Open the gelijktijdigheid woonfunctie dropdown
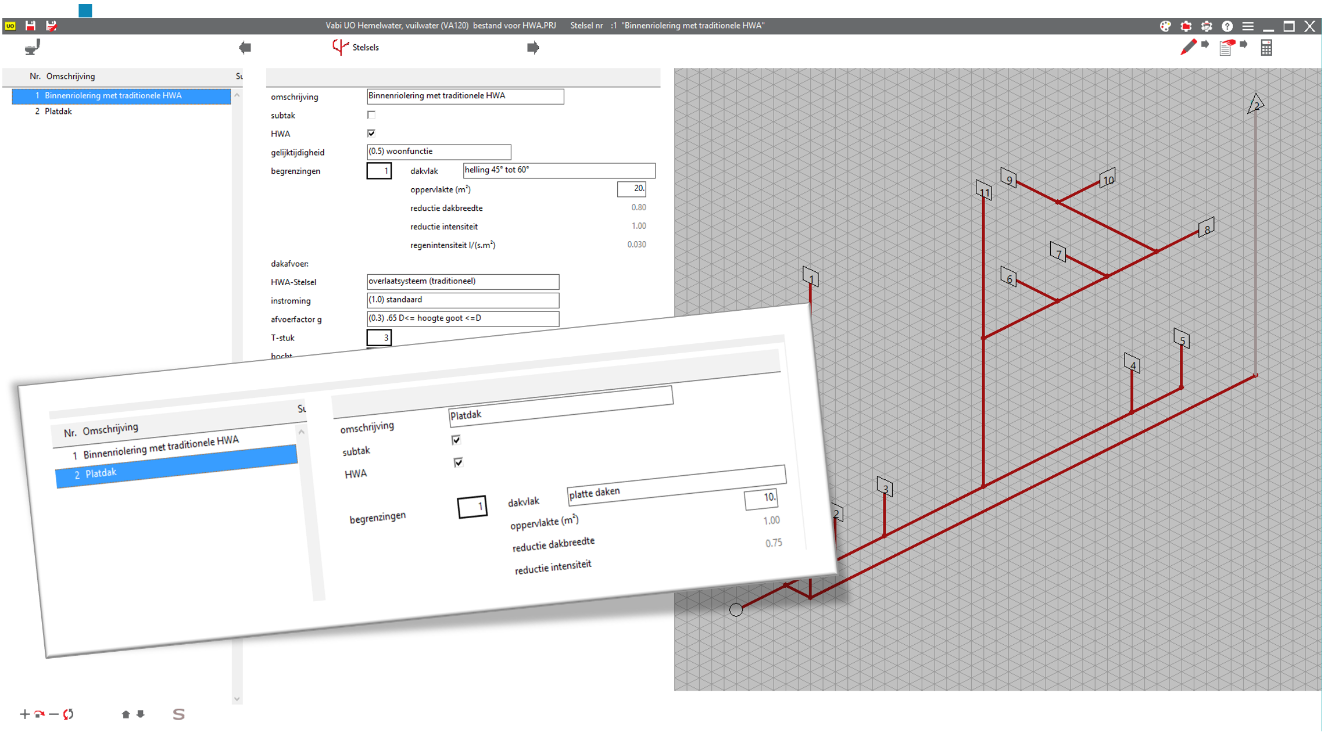 [x=438, y=152]
